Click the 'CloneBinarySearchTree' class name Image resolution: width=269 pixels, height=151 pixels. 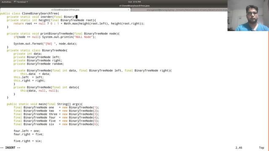click(40, 13)
